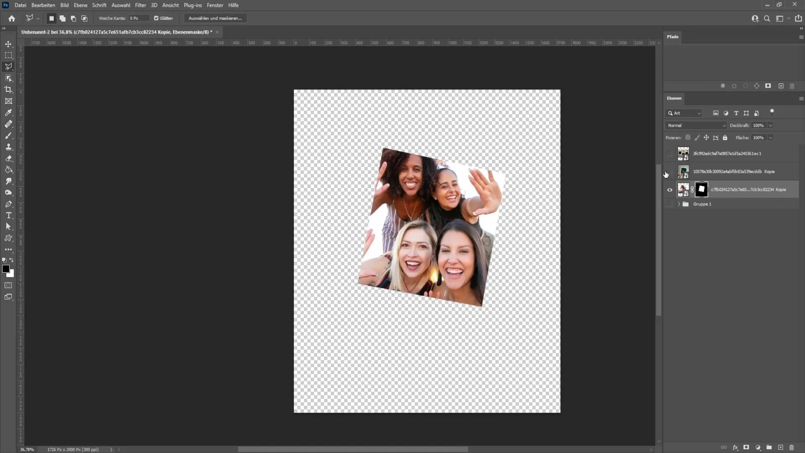Choose Add to Selection mode
Viewport: 805px width, 453px height.
click(x=62, y=18)
